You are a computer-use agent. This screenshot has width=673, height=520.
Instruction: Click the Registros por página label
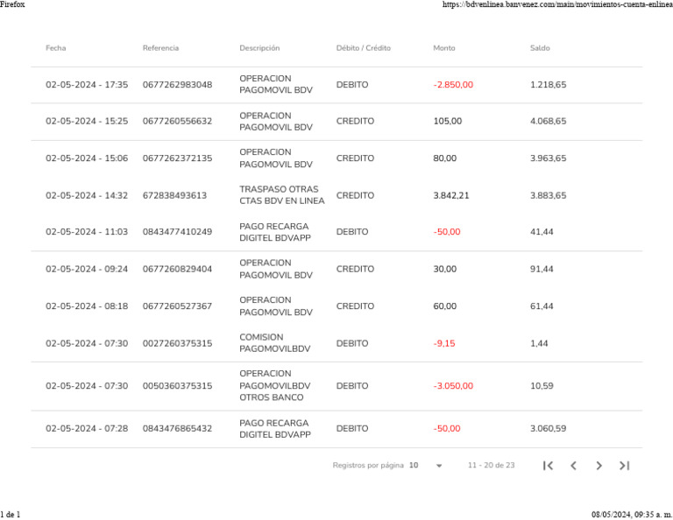point(368,466)
